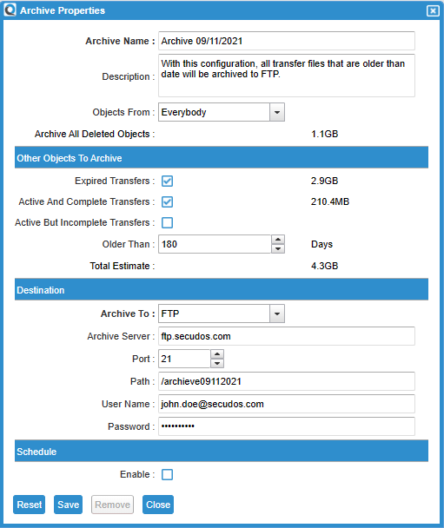The height and width of the screenshot is (528, 444).
Task: Toggle the Expired Transfers checkbox
Action: click(167, 181)
